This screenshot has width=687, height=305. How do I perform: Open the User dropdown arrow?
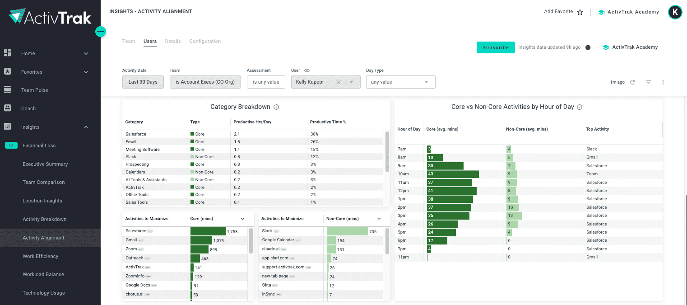click(x=352, y=82)
